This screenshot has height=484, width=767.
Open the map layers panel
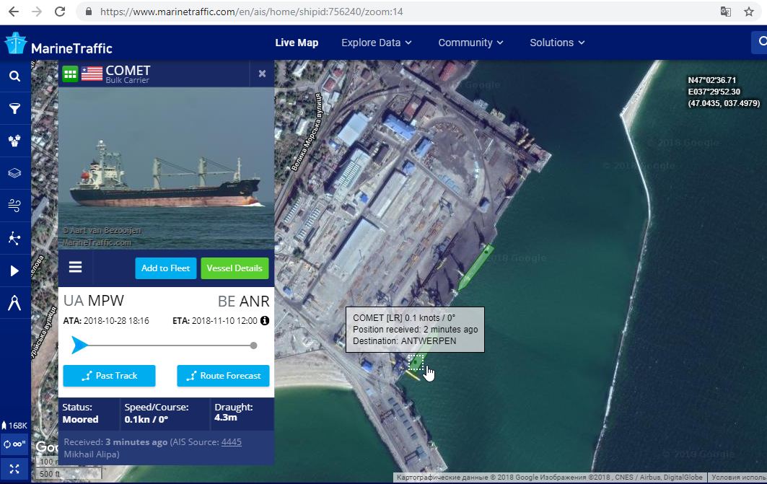[x=14, y=173]
